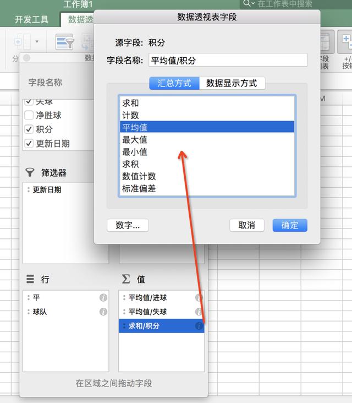Uncheck the 更新日期 field checkbox
This screenshot has width=352, height=403.
coord(29,143)
